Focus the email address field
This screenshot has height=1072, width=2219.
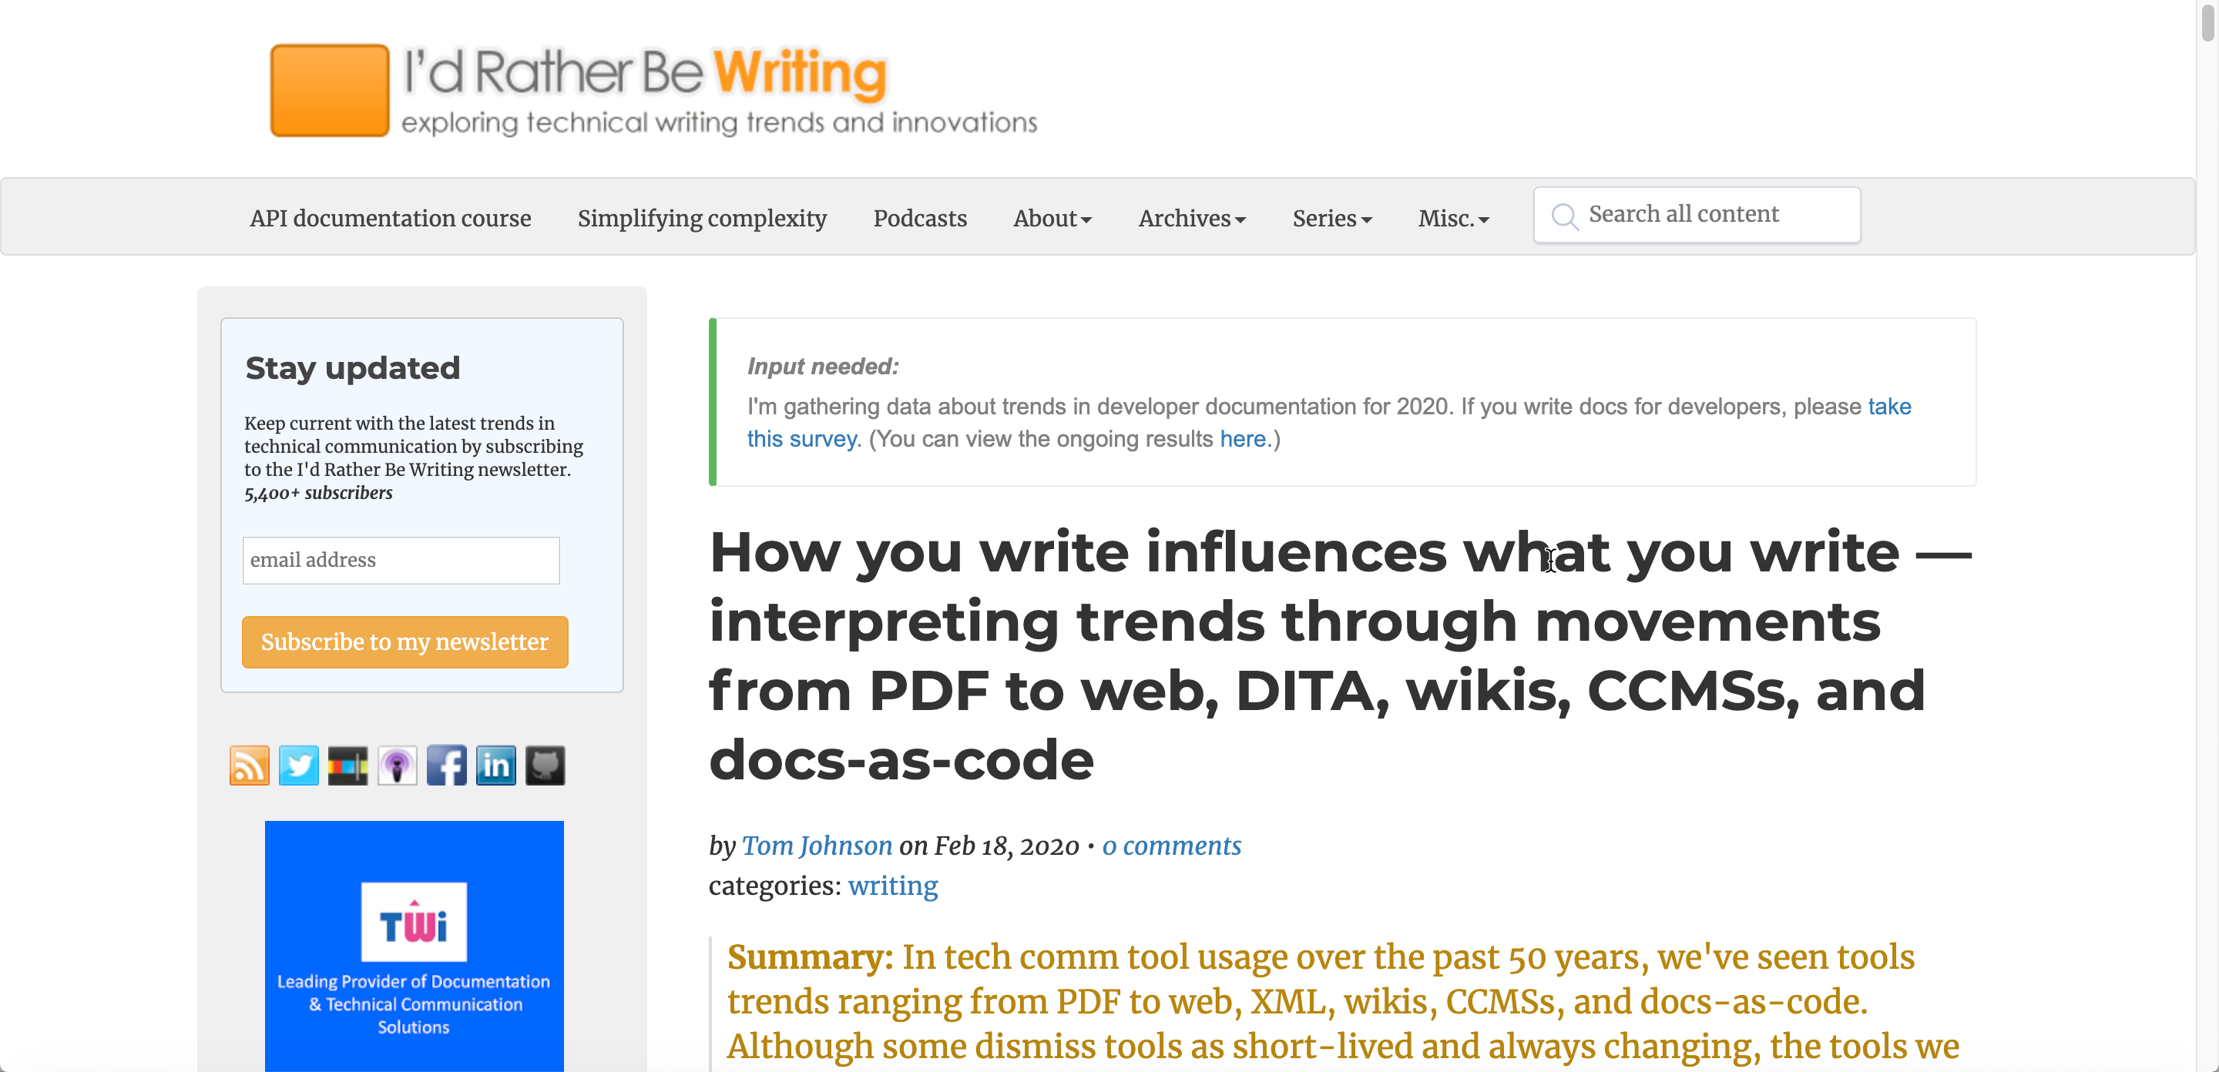point(401,560)
